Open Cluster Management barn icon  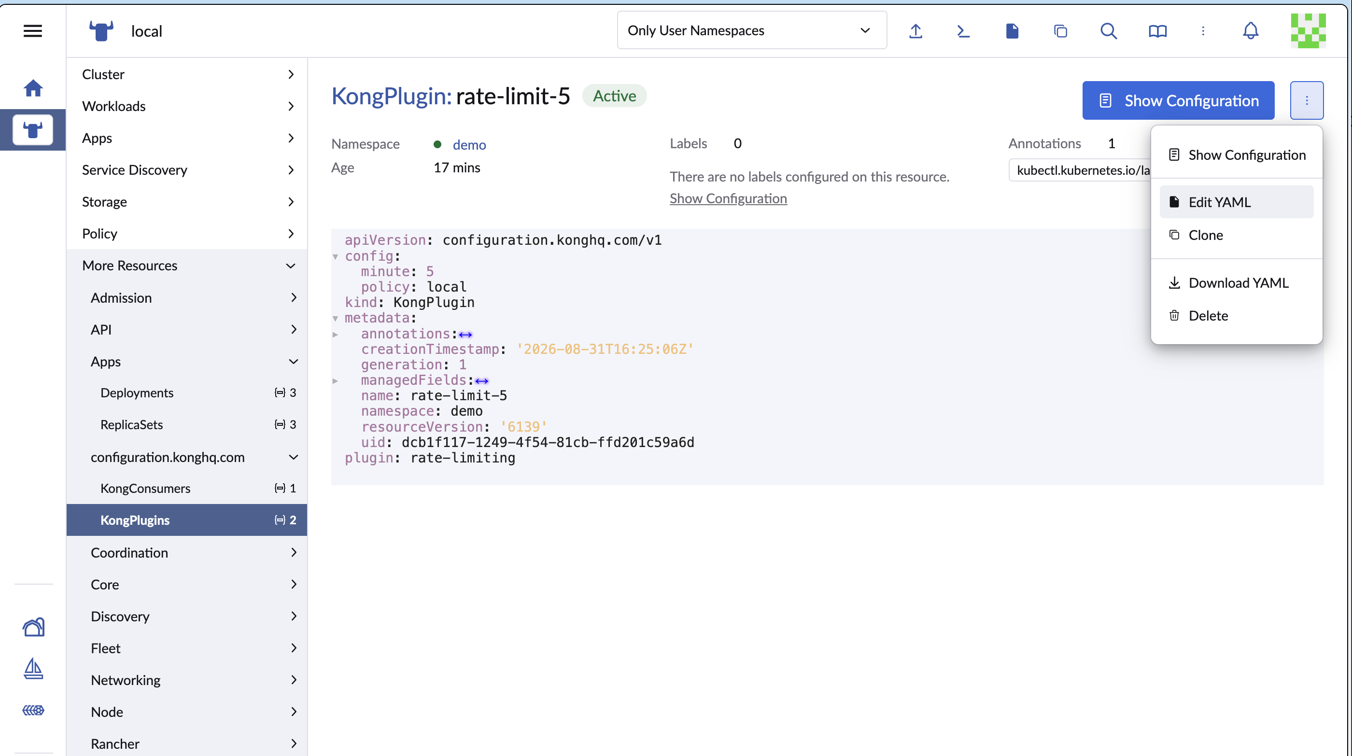(33, 627)
